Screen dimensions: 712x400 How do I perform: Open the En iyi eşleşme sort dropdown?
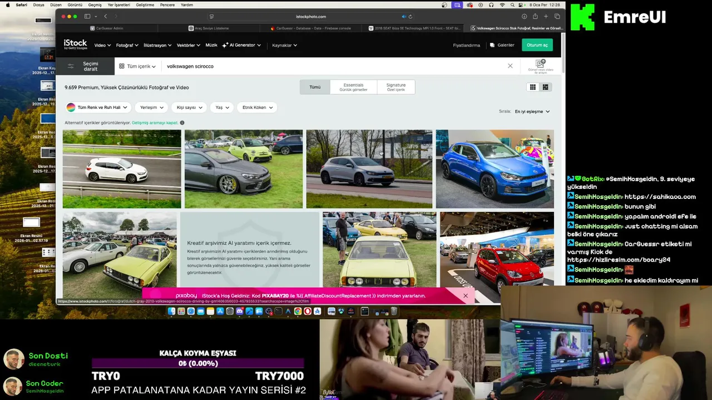(532, 111)
